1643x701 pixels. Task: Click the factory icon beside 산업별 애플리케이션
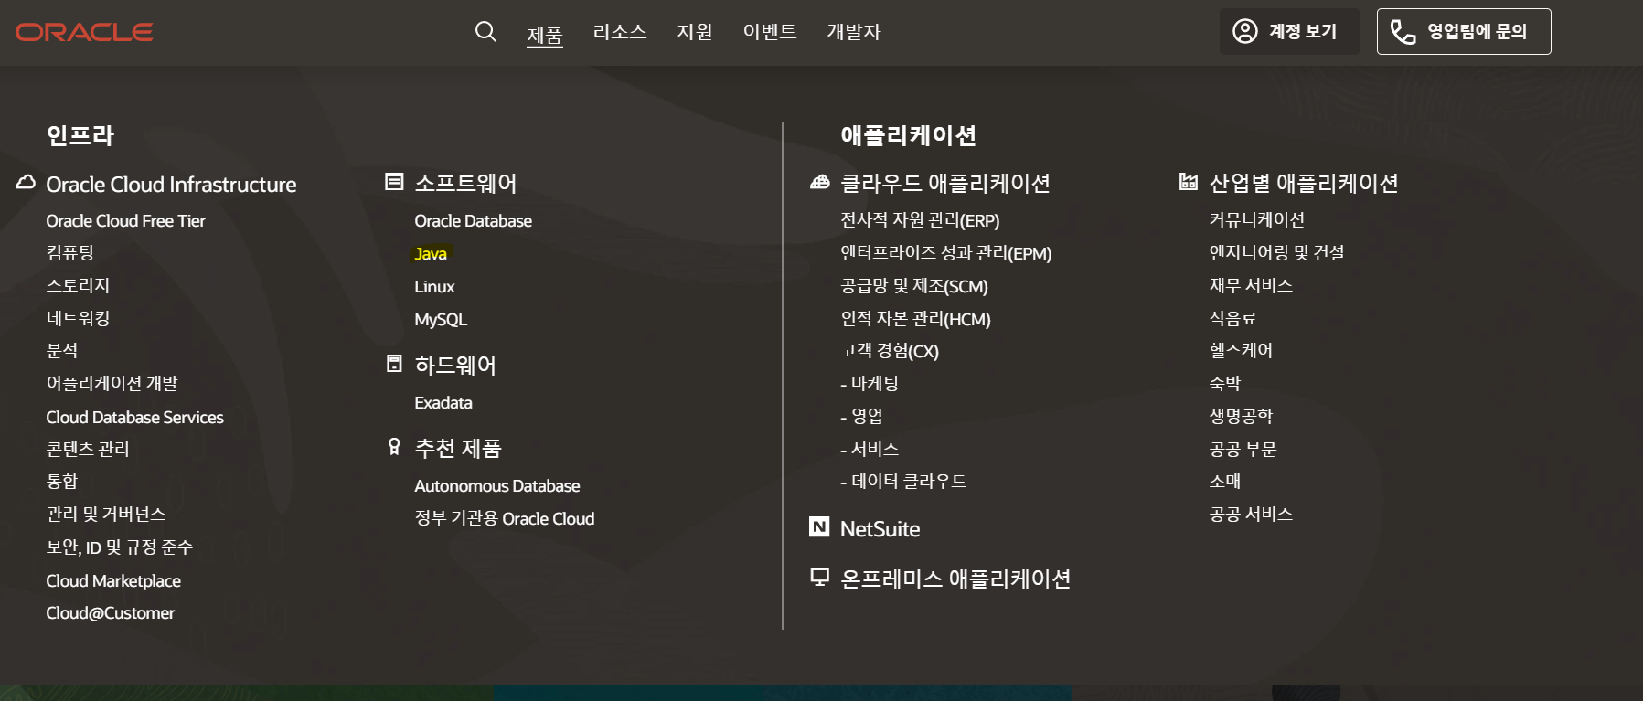[x=1189, y=182]
